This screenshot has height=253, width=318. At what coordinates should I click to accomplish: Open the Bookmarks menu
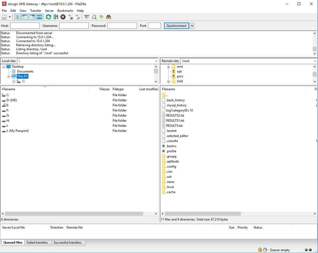[65, 11]
